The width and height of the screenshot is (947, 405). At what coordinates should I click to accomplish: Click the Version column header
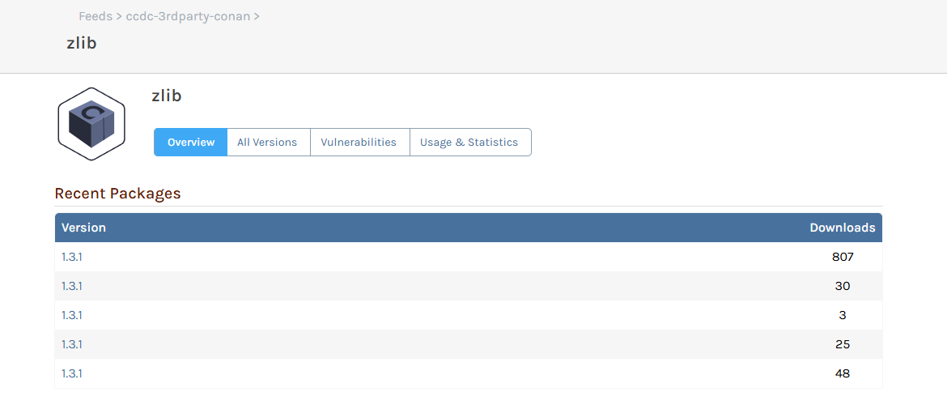[x=83, y=228]
